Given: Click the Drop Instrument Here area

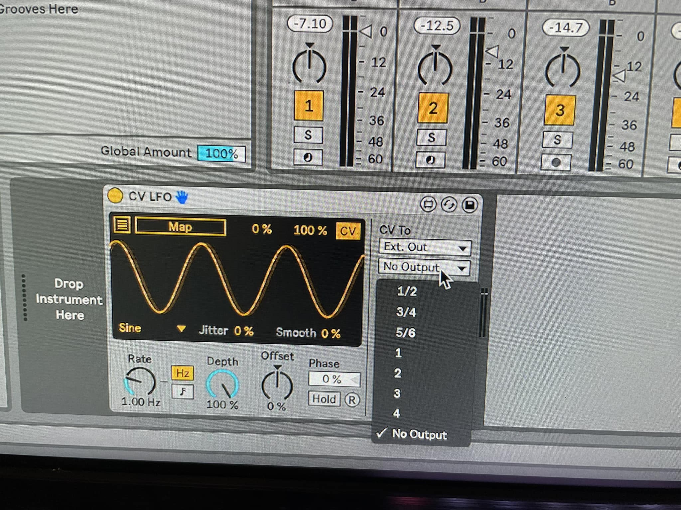Looking at the screenshot, I should [x=69, y=299].
